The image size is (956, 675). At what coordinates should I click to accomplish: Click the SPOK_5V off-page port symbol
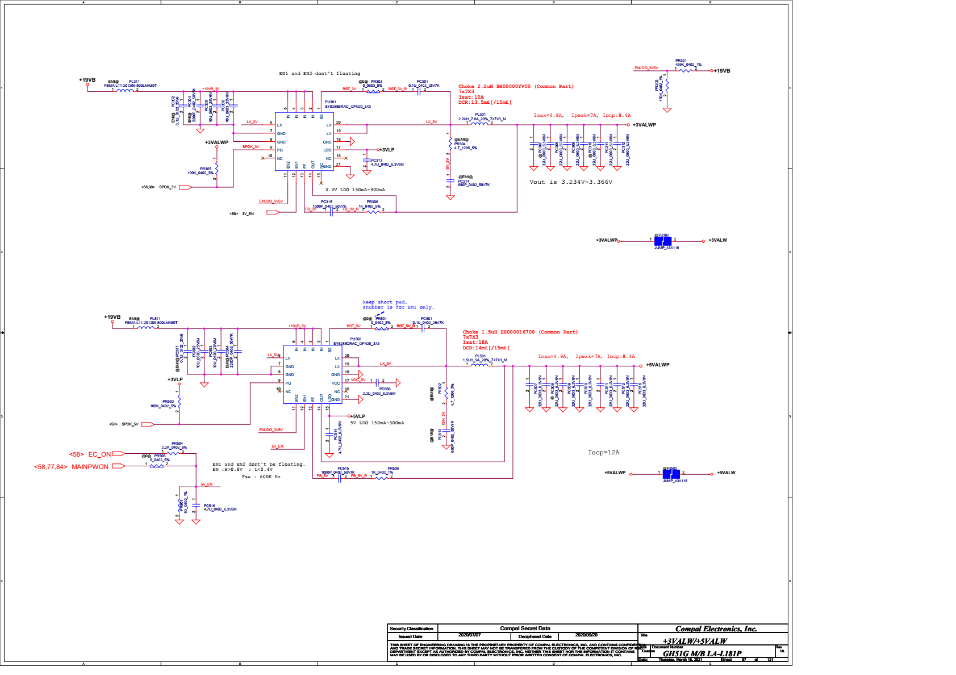(148, 424)
